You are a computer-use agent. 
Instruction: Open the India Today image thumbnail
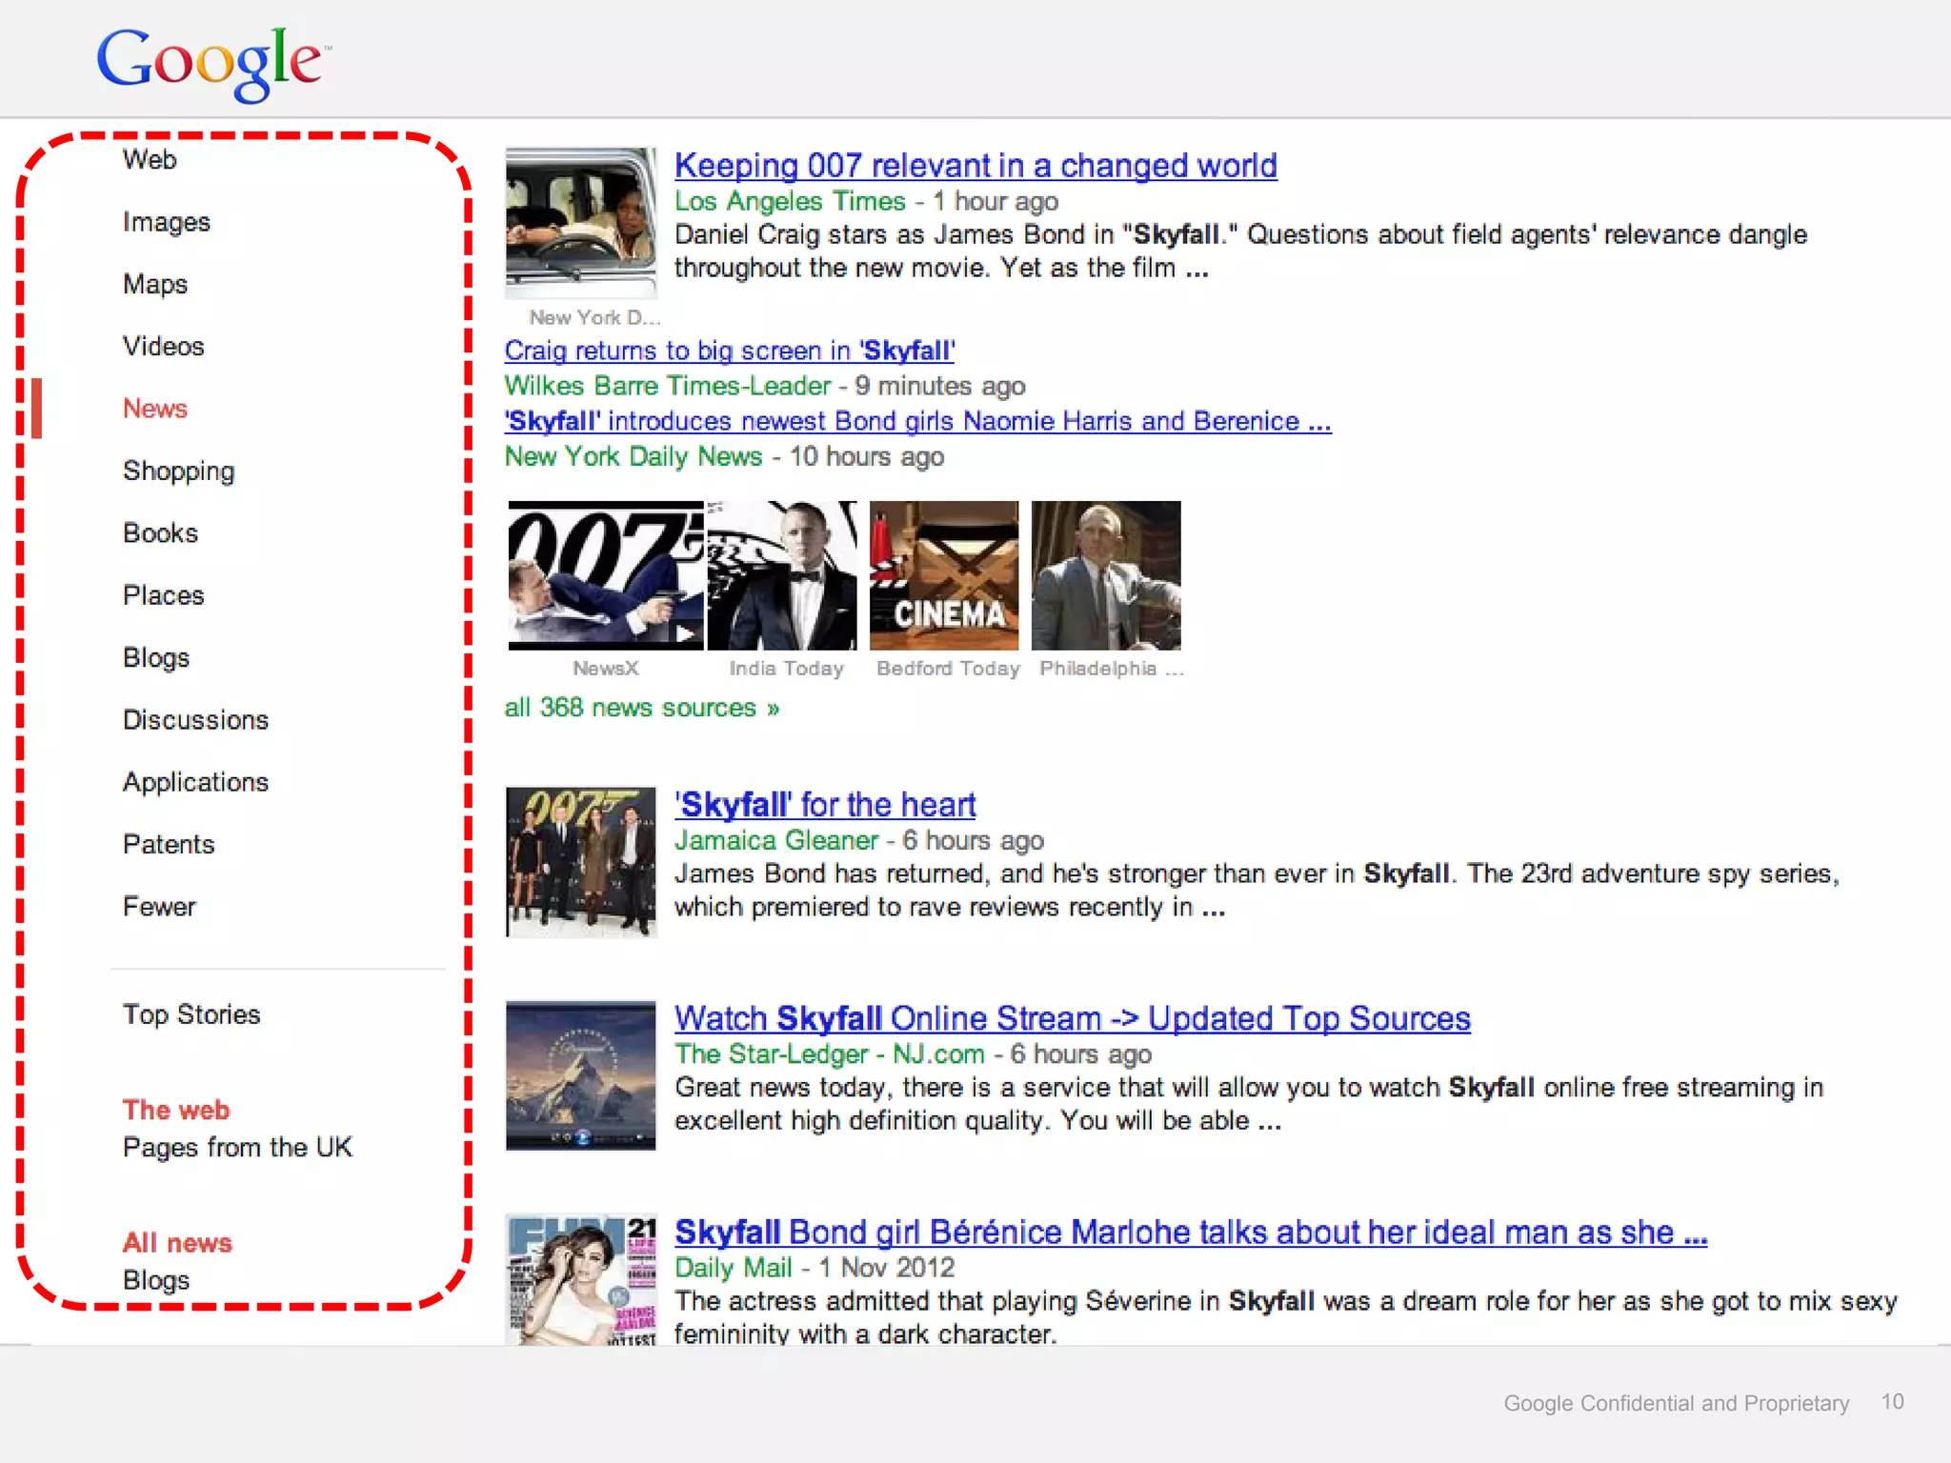[x=782, y=575]
